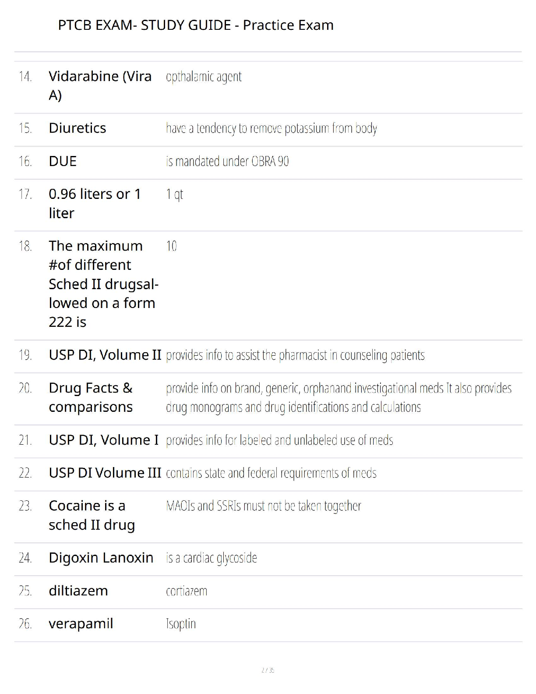Viewport: 536px width, 694px height.
Task: Select the Digoxin Lanoxin term
Action: click(101, 558)
